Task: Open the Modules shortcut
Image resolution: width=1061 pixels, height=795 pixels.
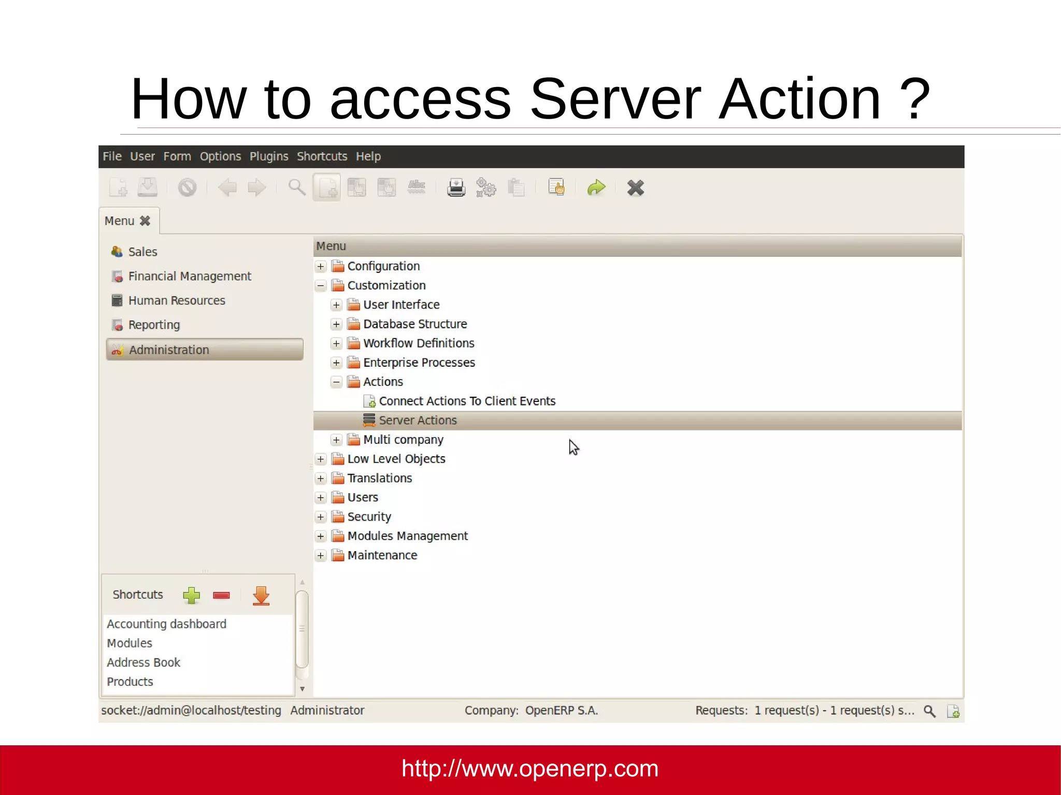Action: tap(130, 643)
